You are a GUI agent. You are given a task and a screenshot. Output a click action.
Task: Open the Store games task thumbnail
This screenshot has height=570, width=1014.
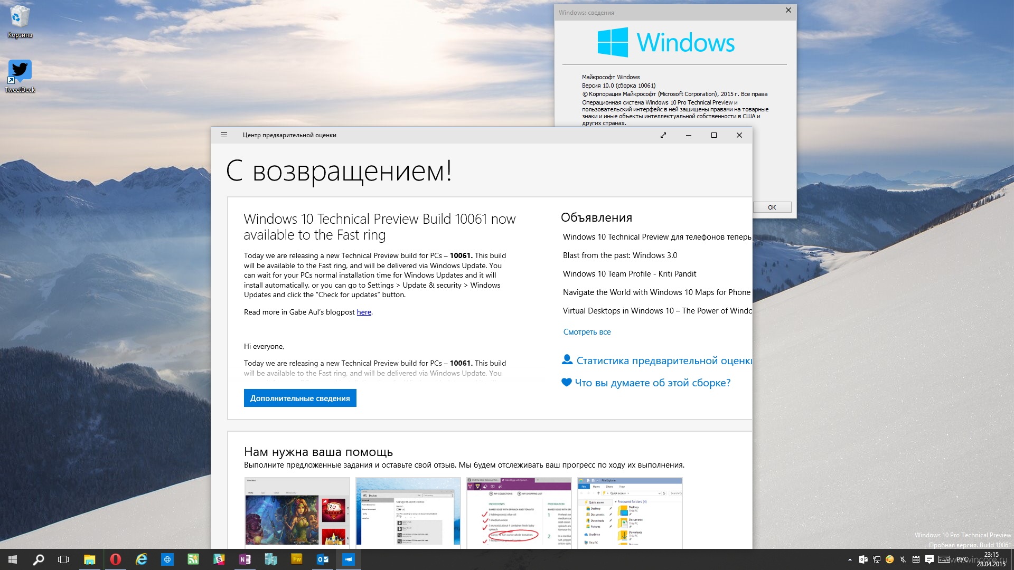(x=297, y=512)
